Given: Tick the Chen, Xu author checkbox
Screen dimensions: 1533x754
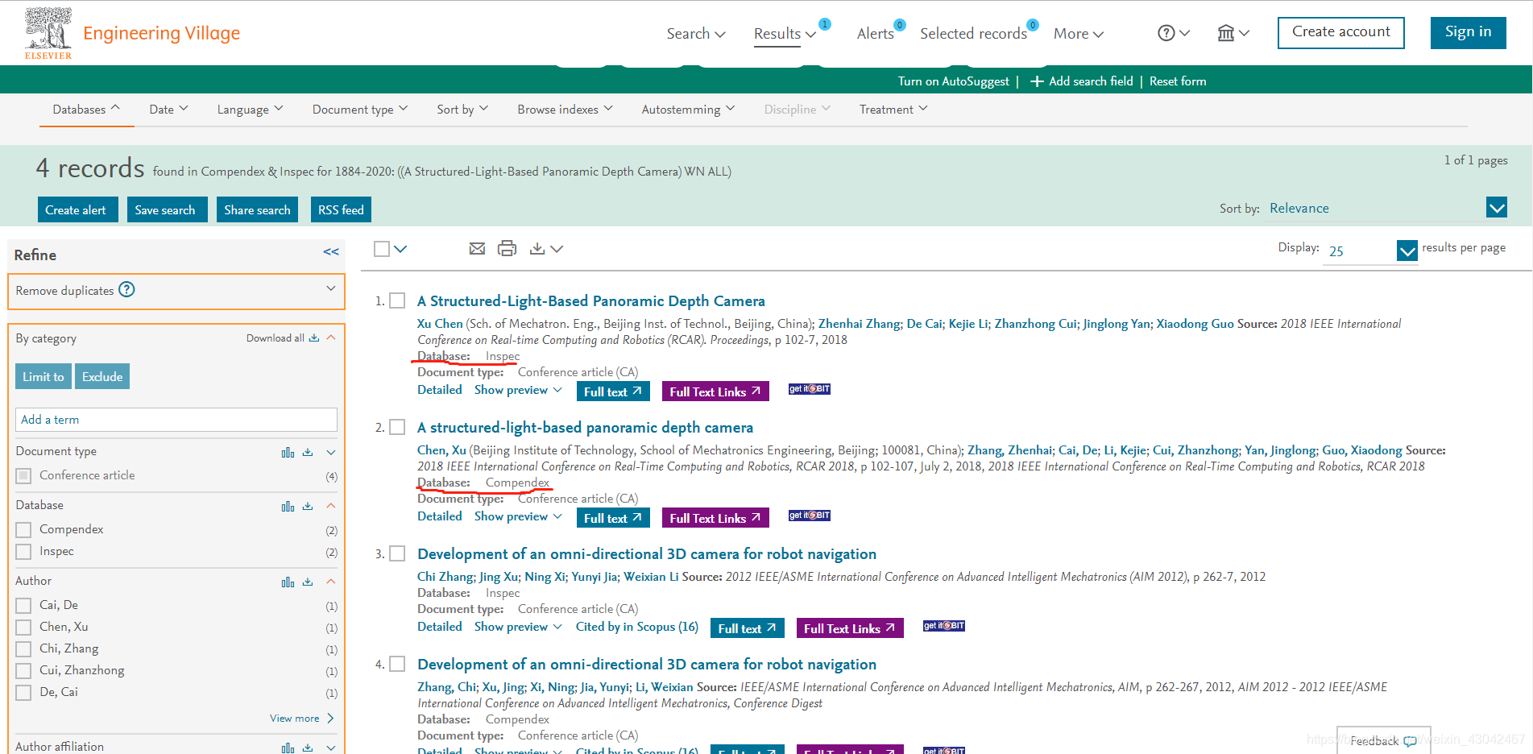Looking at the screenshot, I should click(23, 628).
